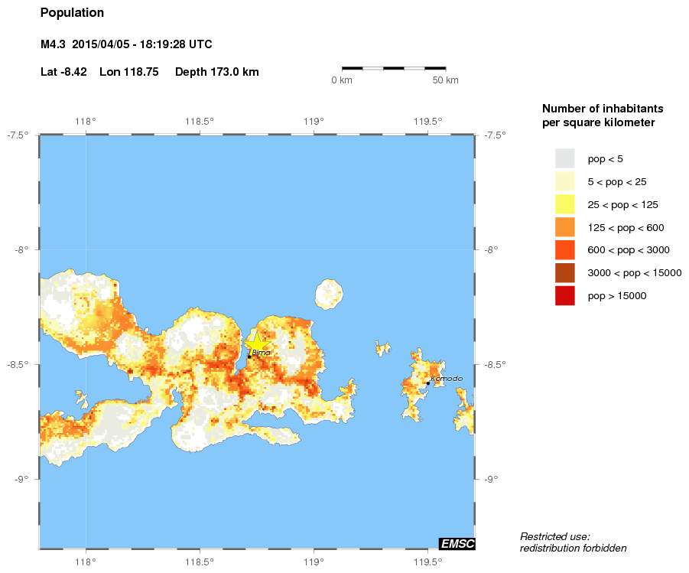Choose the brown '3000 < pop < 15000' swatch
The image size is (689, 573).
(564, 272)
